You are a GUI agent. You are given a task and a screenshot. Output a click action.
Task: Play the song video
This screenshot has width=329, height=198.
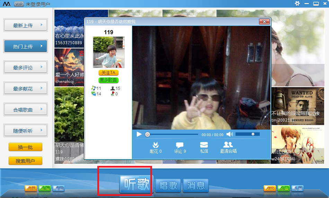coord(139,134)
